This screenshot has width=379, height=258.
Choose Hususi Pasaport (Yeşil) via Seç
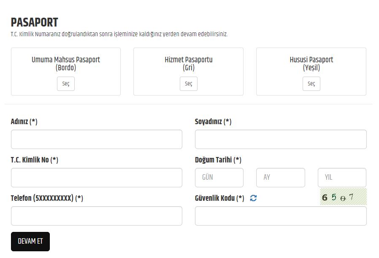[x=311, y=84]
